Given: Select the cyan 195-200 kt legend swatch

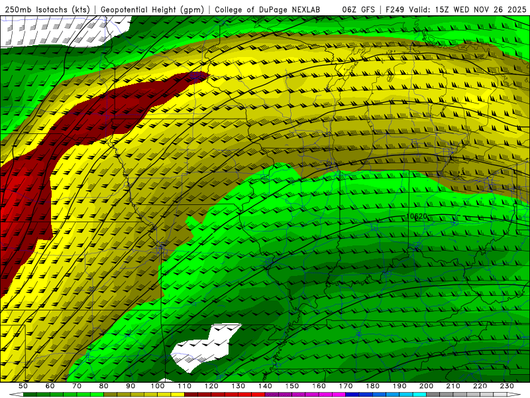Looking at the screenshot, I should [419, 394].
